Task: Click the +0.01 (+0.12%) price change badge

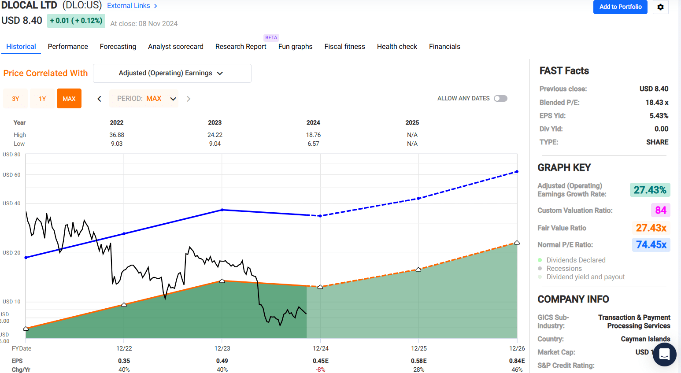Action: [x=76, y=21]
